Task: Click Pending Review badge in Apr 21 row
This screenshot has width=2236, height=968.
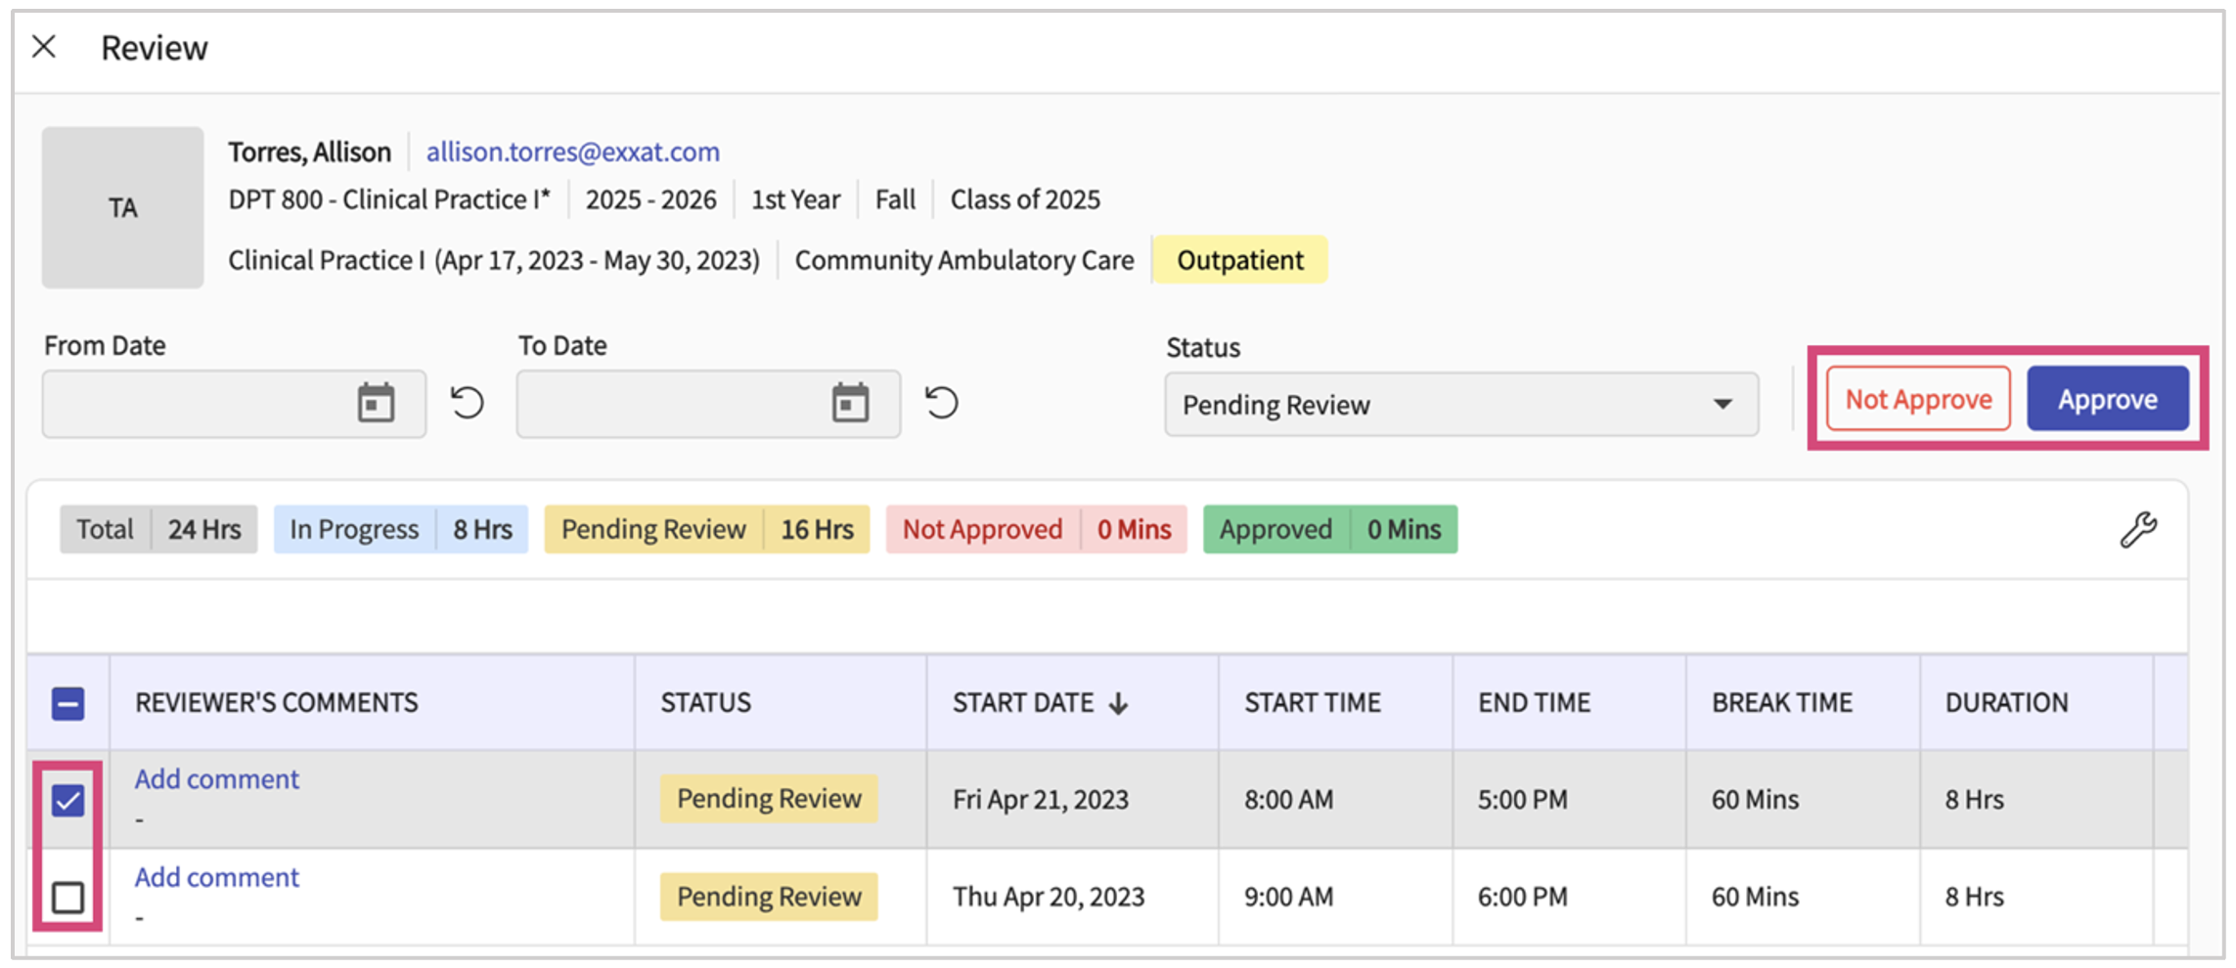Action: tap(769, 799)
